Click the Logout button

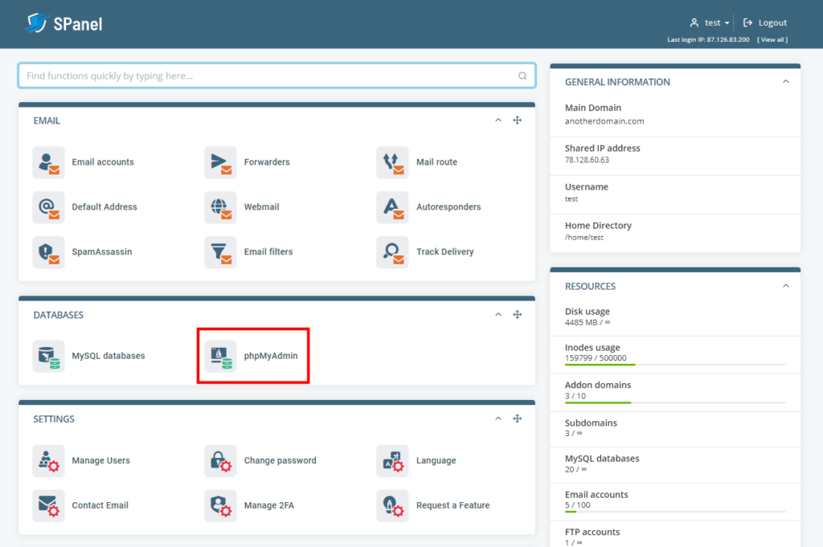click(765, 22)
